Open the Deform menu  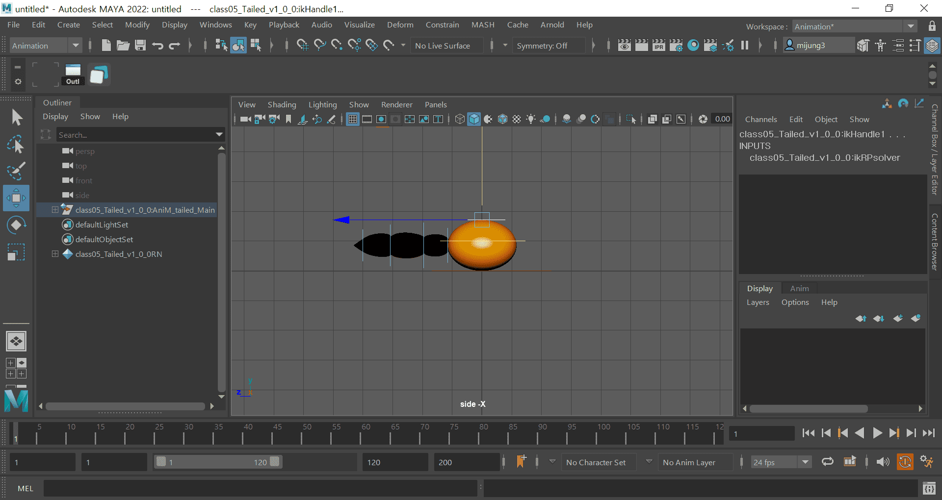tap(400, 25)
